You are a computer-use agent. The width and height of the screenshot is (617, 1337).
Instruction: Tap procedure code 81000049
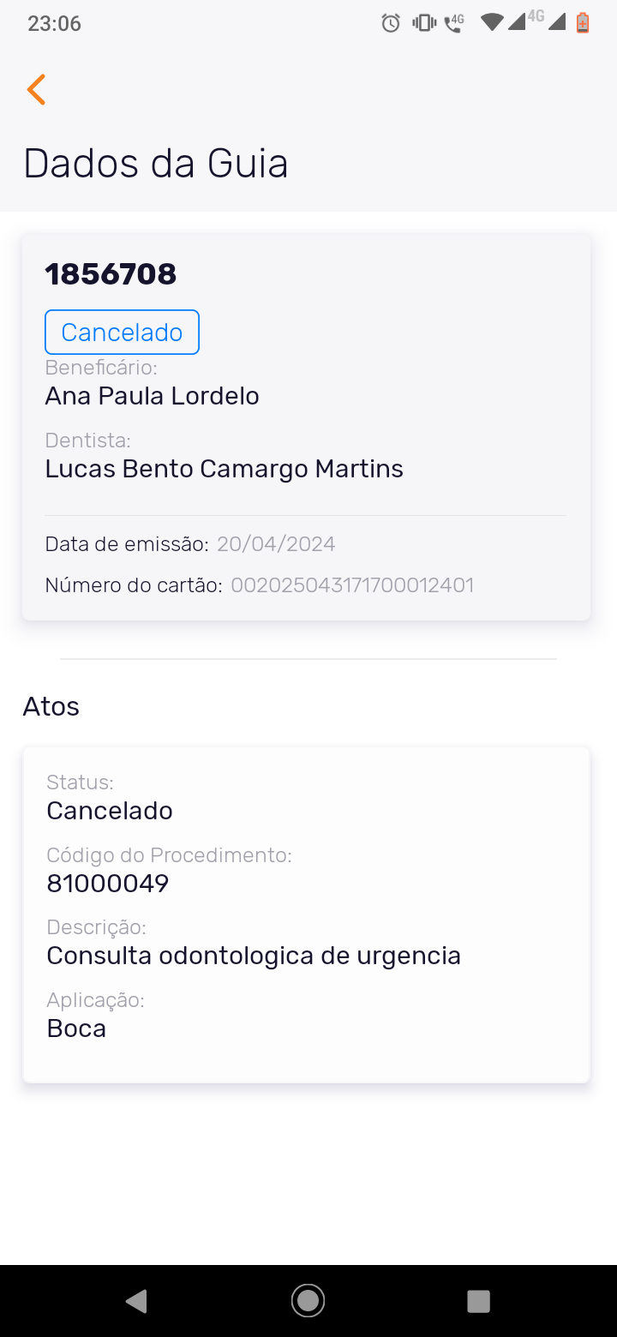[x=108, y=884]
